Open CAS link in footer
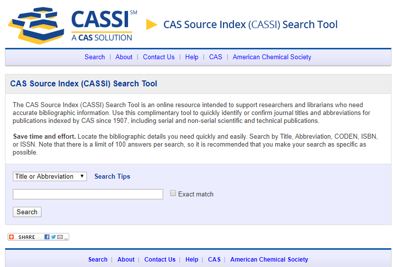The height and width of the screenshot is (267, 393). [214, 260]
